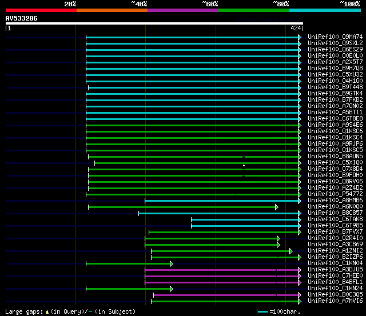Screen dimensions: 366x316
Task: Click the UniRef100_Q9MA74 hit label
Action: click(x=335, y=37)
